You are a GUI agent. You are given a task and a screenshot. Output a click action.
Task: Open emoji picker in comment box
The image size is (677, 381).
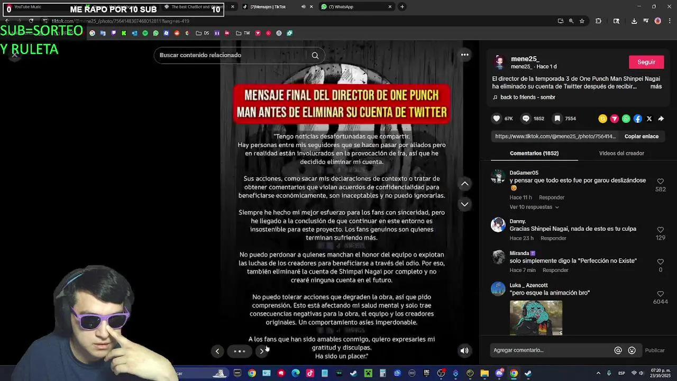pyautogui.click(x=632, y=350)
